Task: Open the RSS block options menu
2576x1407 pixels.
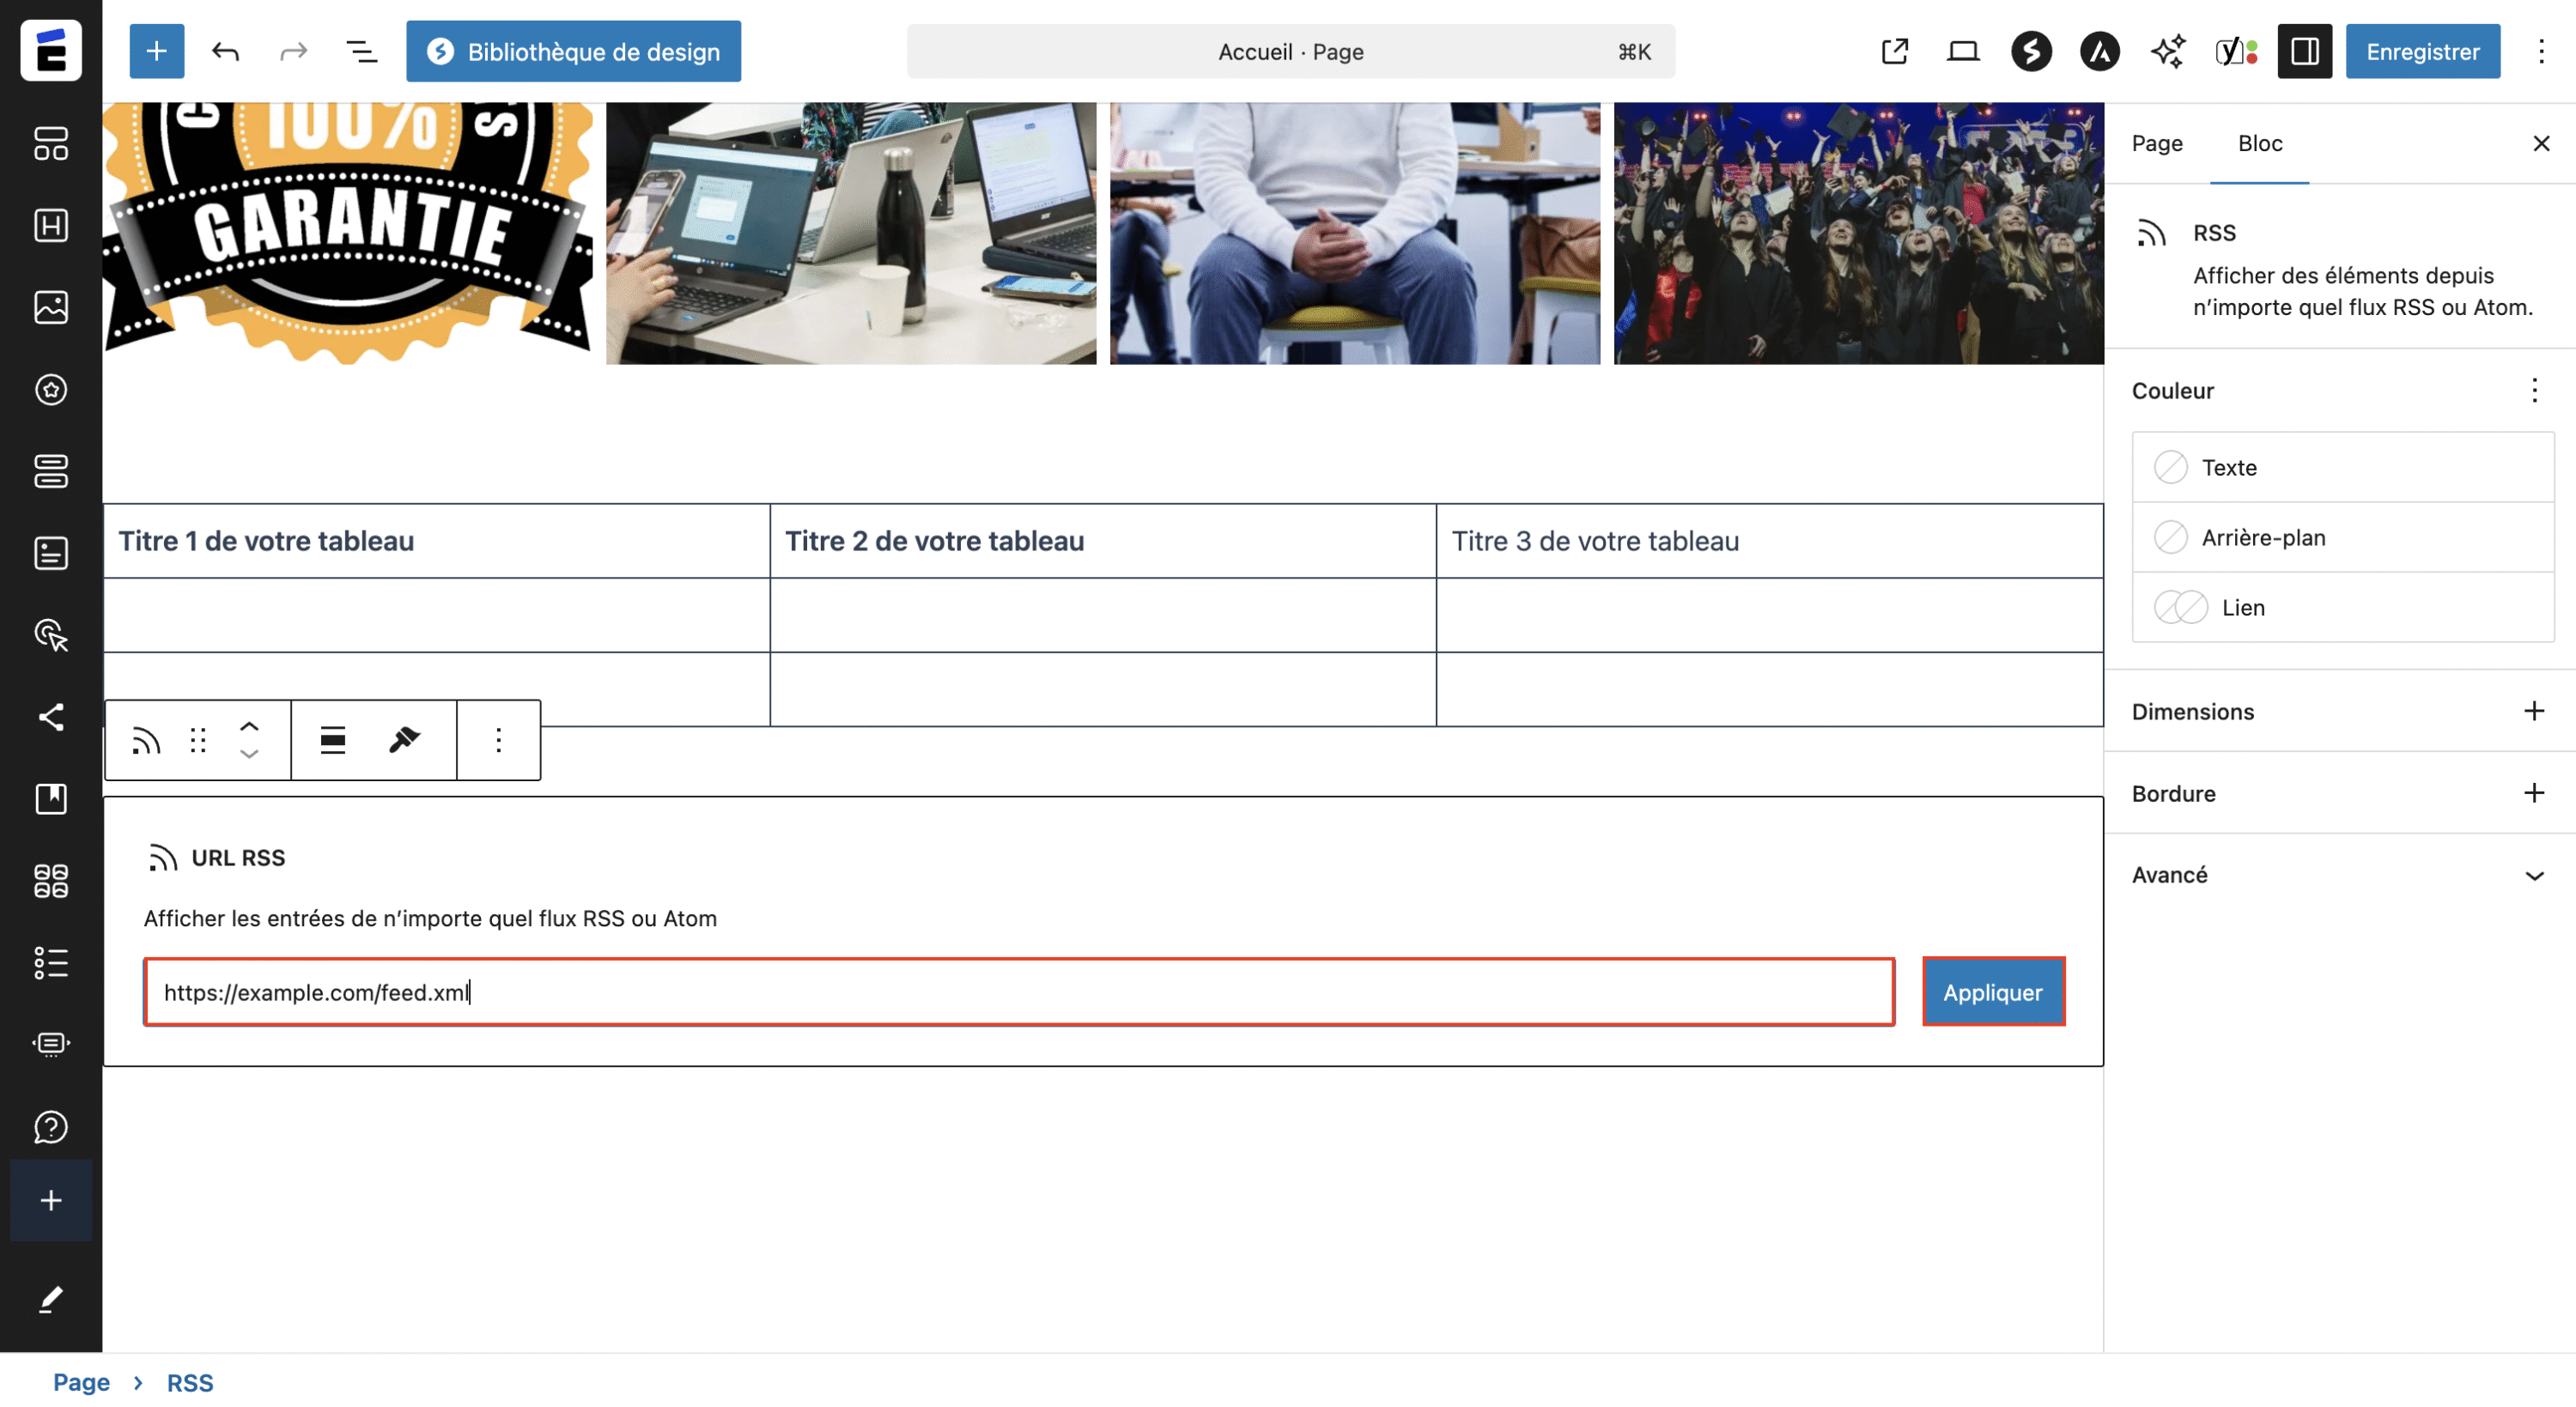Action: coord(498,740)
